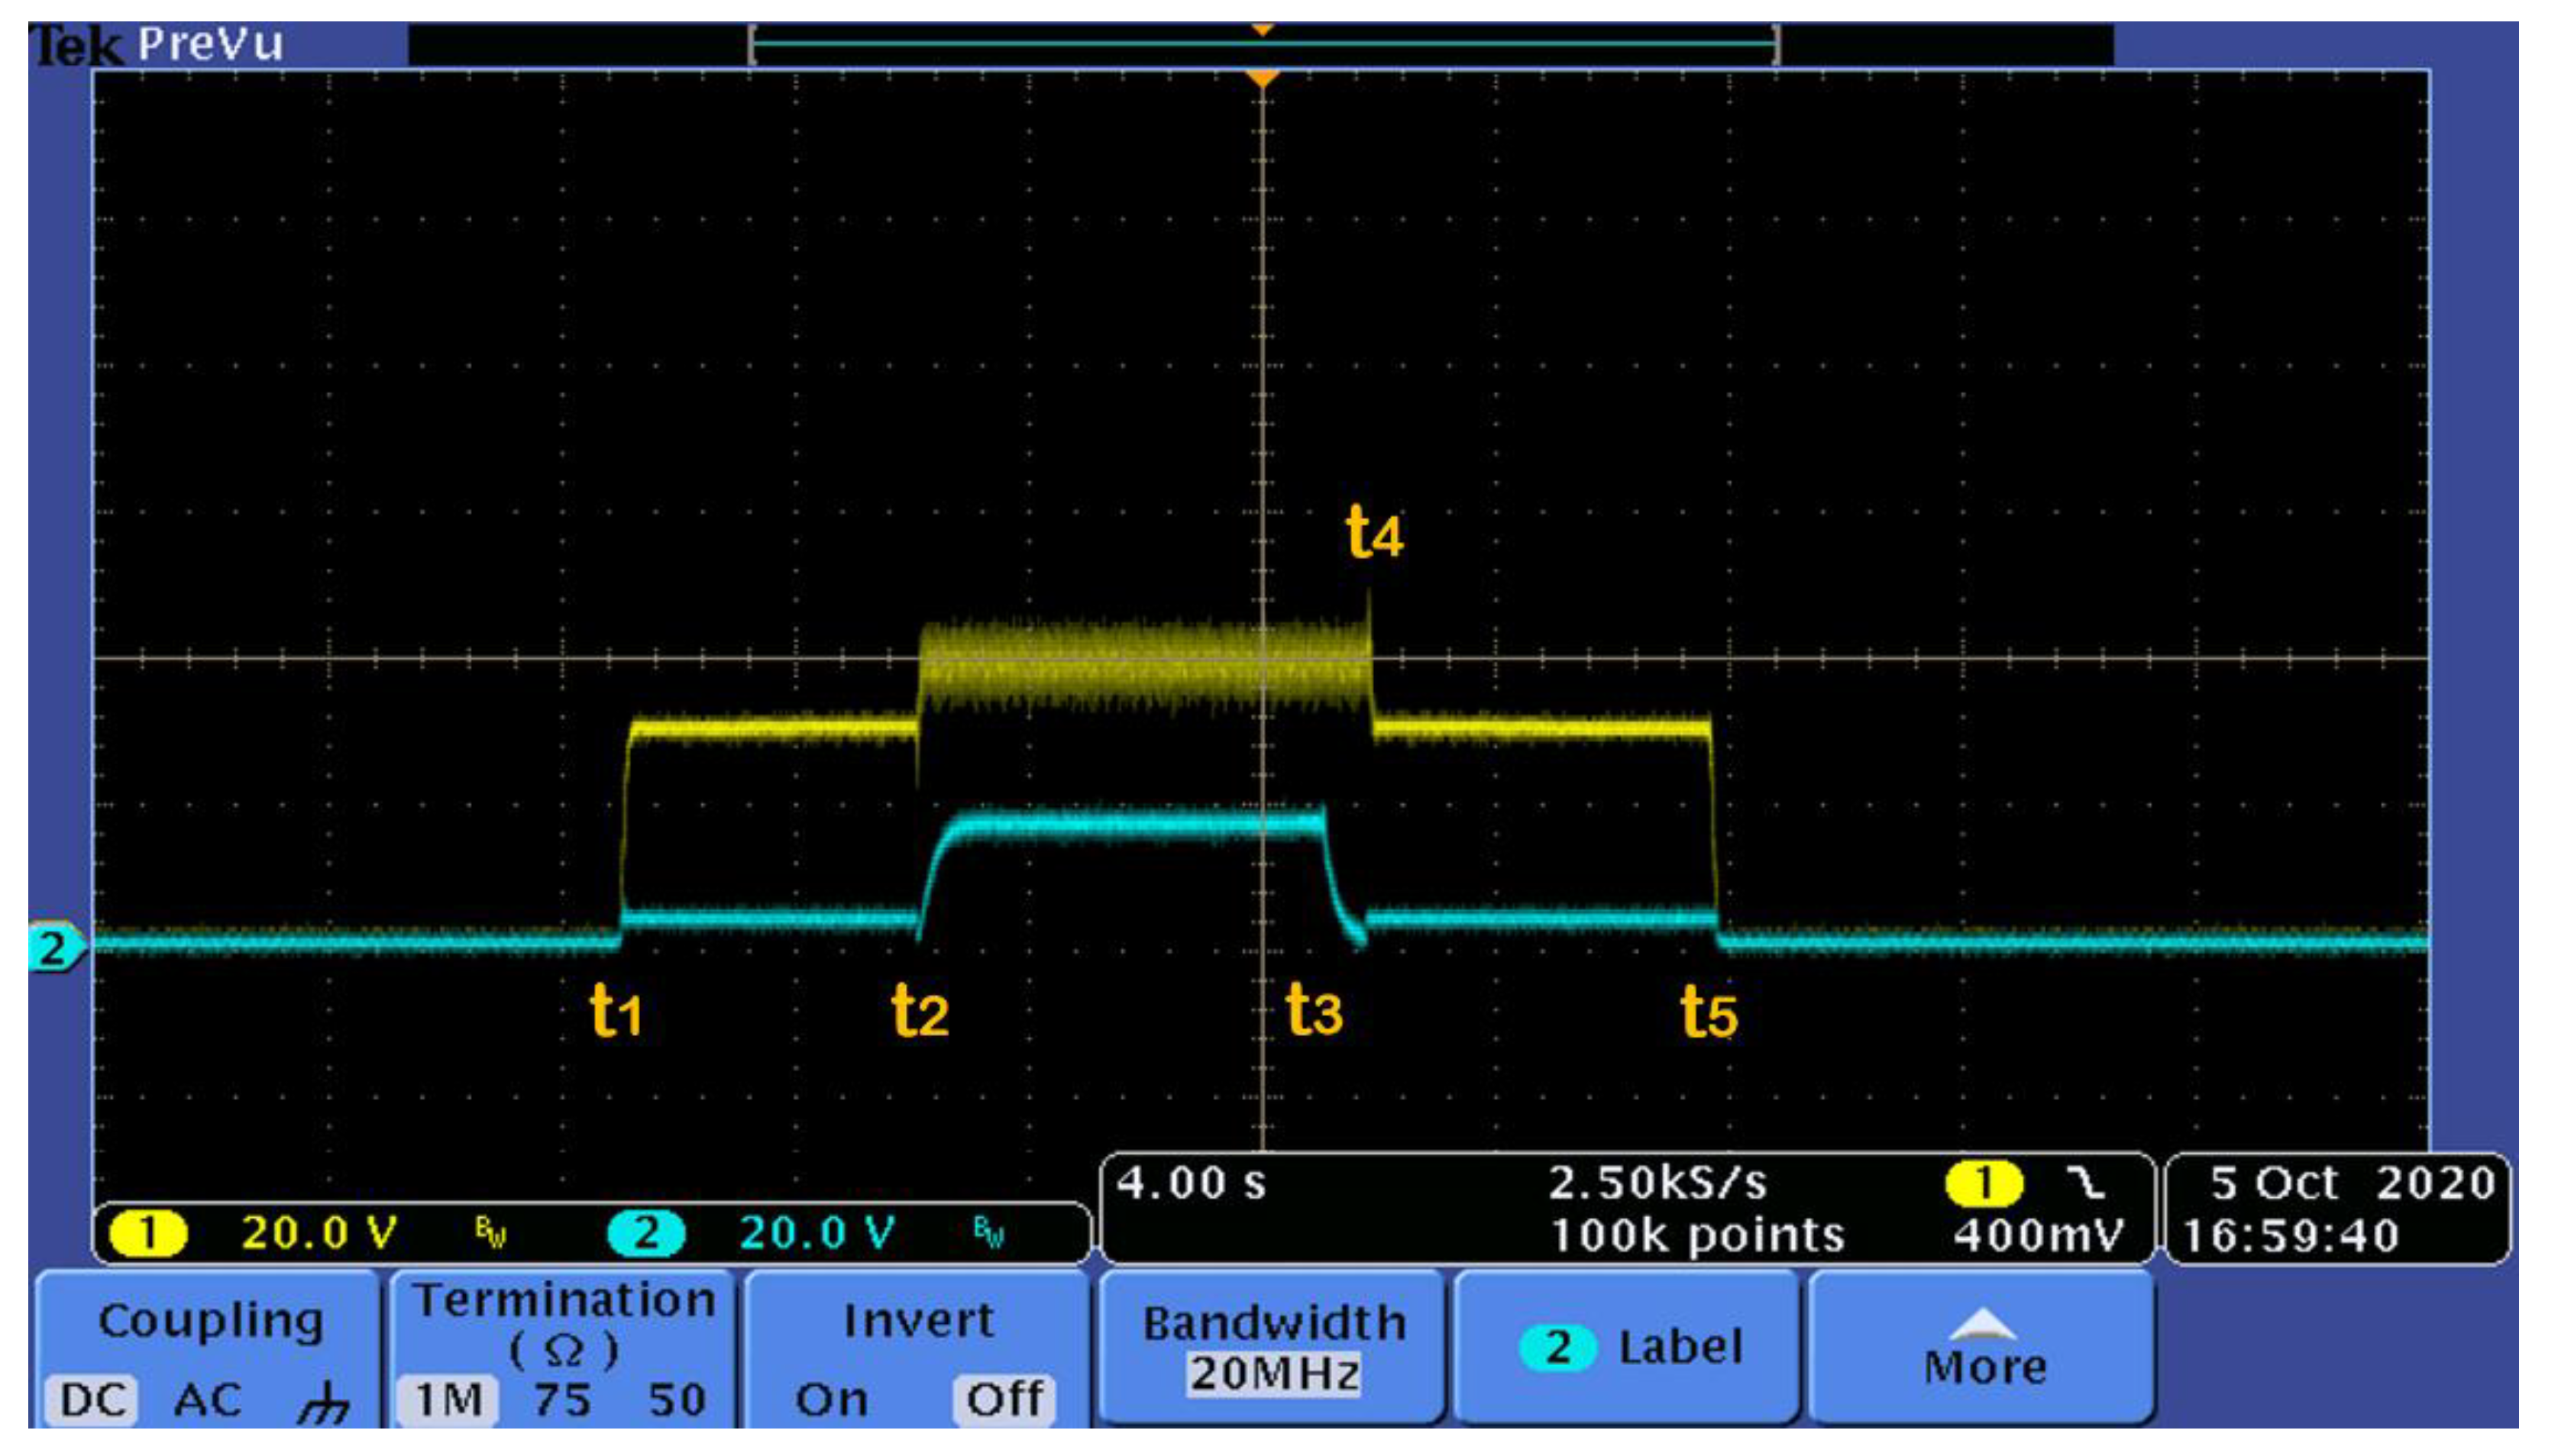2558x1456 pixels.
Task: Set termination to 75 ohm
Action: click(x=562, y=1399)
